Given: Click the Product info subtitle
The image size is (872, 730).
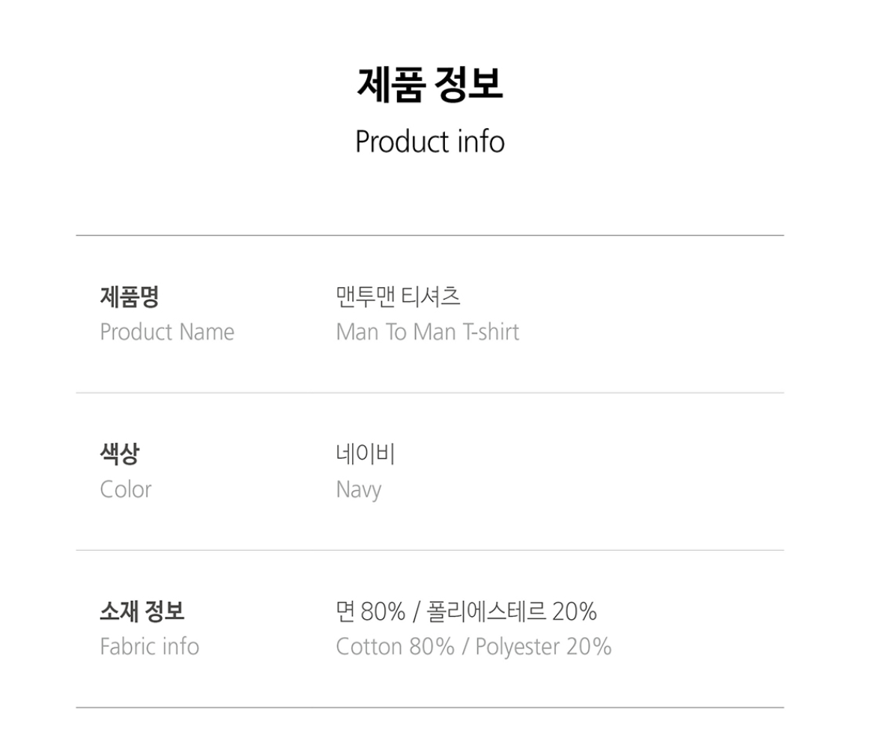Looking at the screenshot, I should tap(429, 141).
